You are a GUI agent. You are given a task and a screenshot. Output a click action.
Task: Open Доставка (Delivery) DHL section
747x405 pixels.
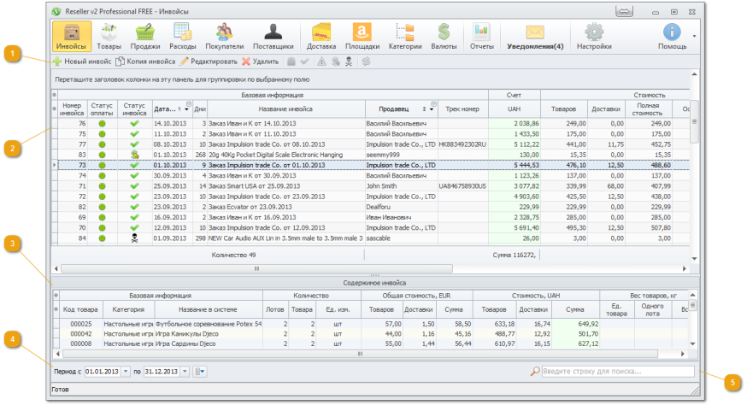pyautogui.click(x=321, y=36)
